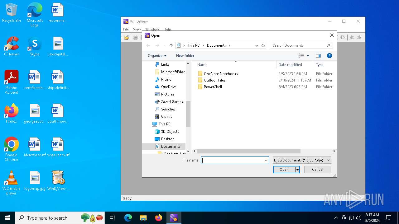Go up one folder level
The height and width of the screenshot is (224, 399).
click(x=171, y=45)
